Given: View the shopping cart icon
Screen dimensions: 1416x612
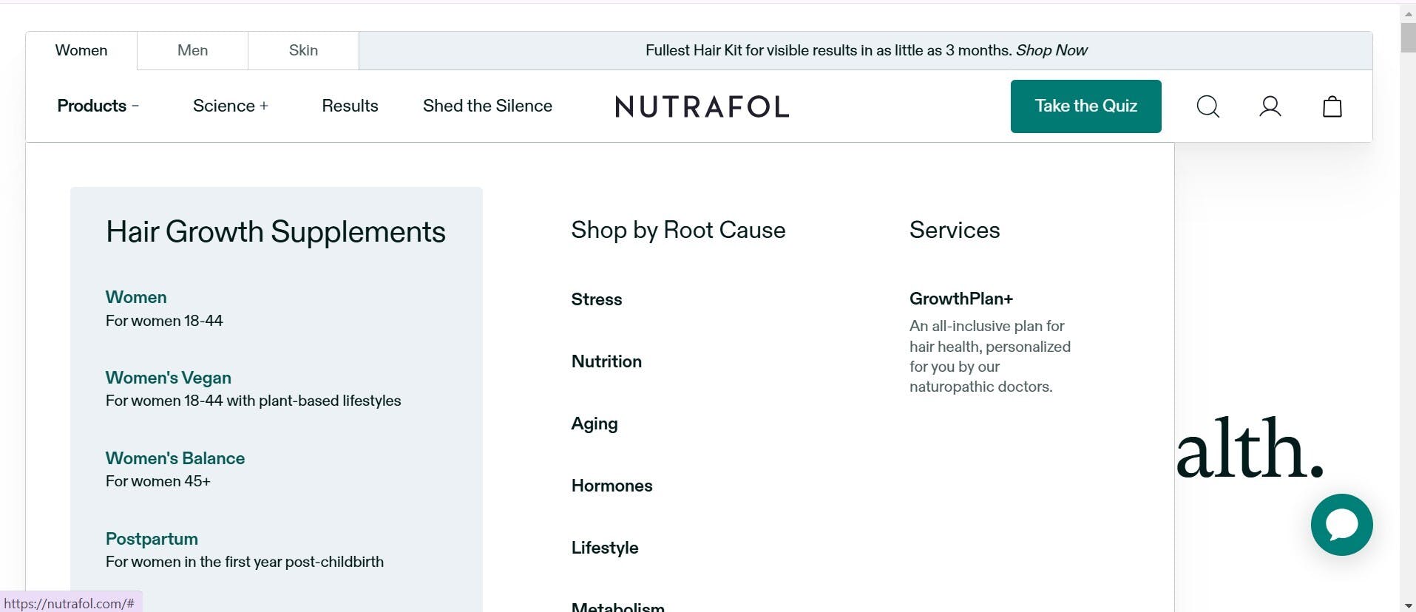Looking at the screenshot, I should [1331, 106].
